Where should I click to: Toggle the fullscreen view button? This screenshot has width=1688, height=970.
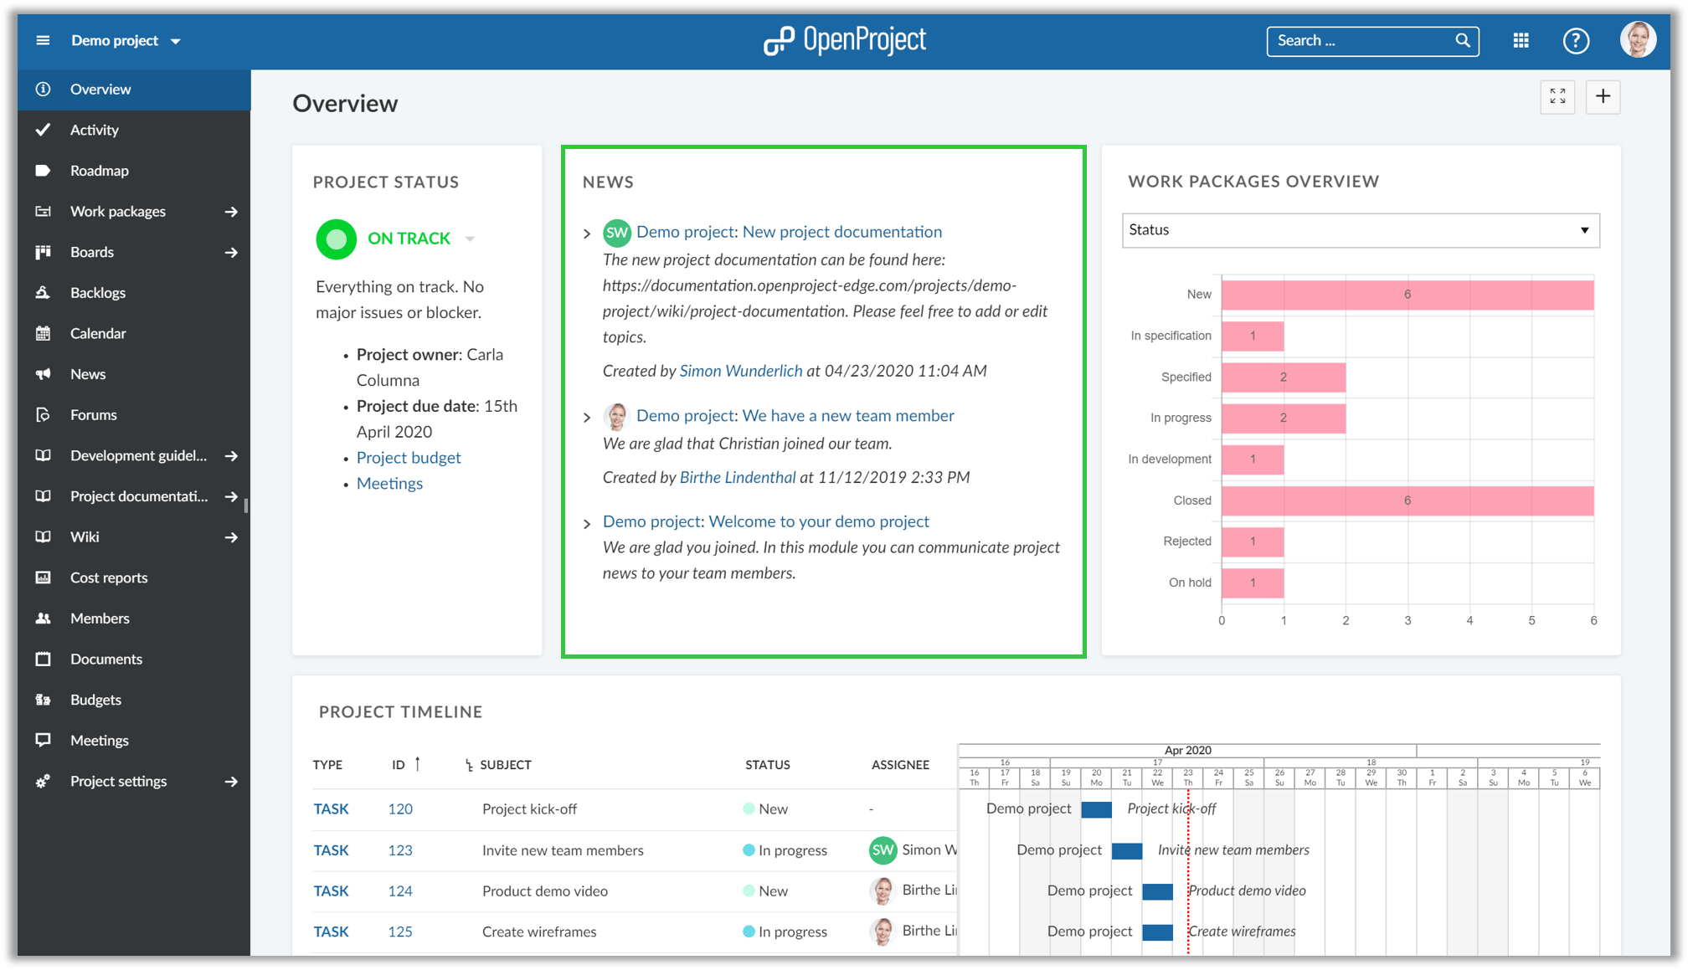(1558, 96)
